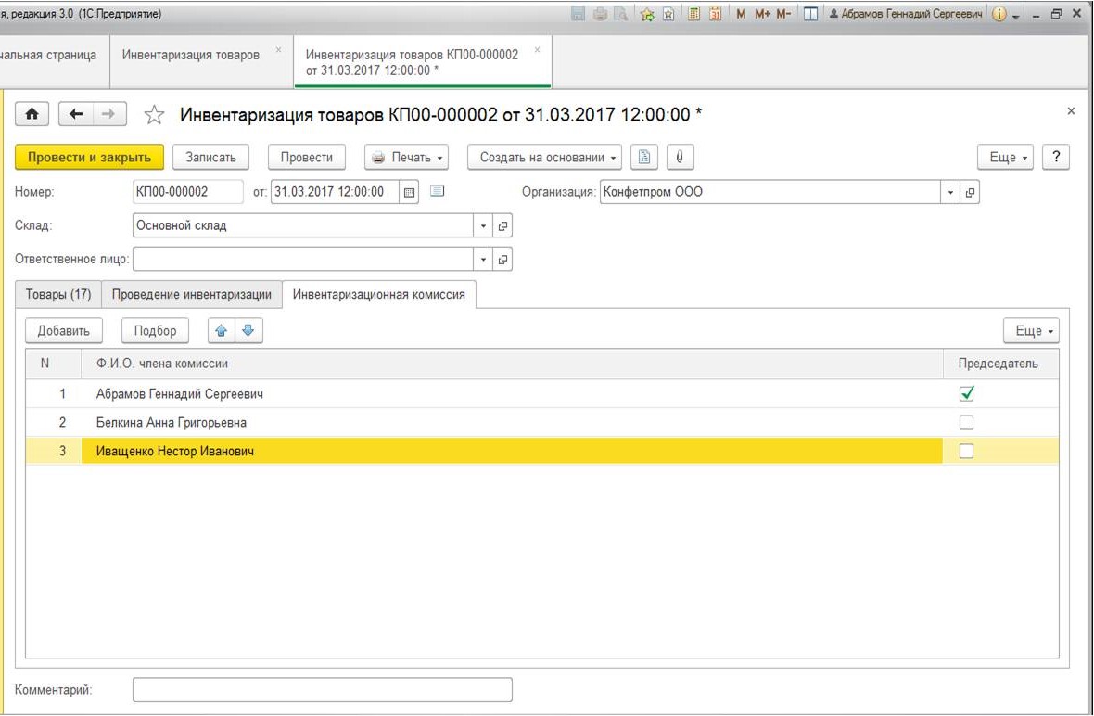1094x716 pixels.
Task: Go back with the left arrow button
Action: pos(76,114)
